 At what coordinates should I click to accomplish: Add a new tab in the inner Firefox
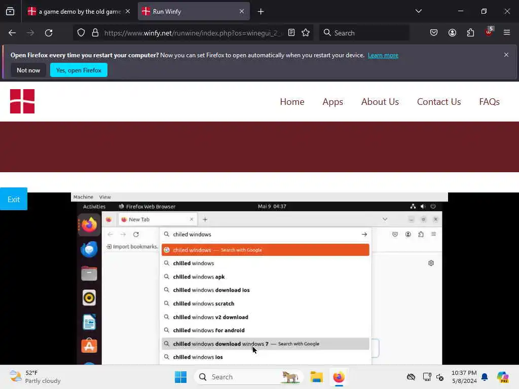[205, 219]
